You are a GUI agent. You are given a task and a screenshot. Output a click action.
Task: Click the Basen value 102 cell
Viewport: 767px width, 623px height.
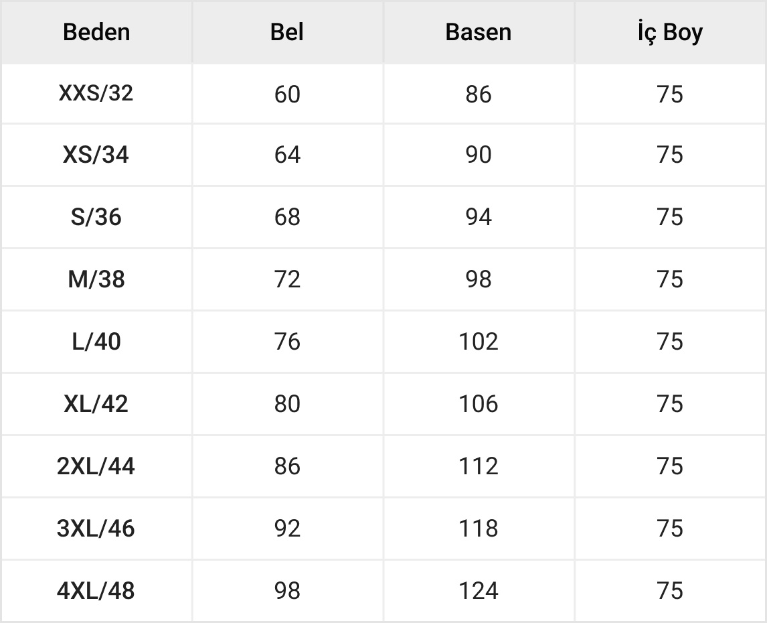point(479,342)
